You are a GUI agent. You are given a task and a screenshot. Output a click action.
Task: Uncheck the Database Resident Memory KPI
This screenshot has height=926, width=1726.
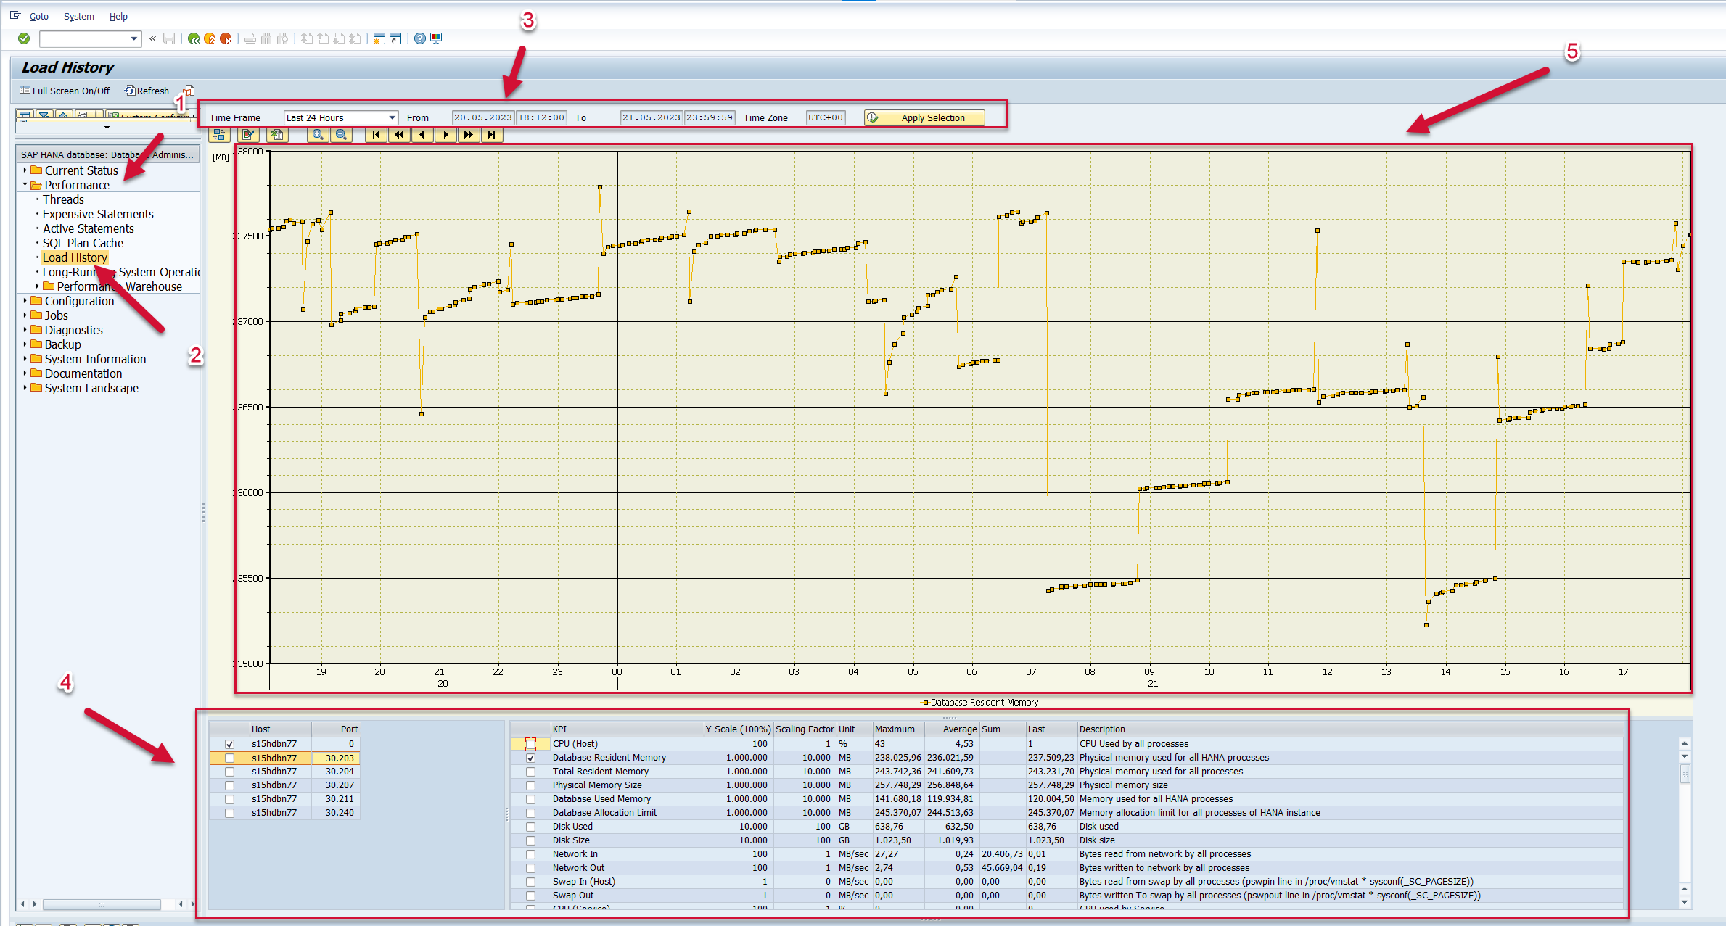point(530,758)
